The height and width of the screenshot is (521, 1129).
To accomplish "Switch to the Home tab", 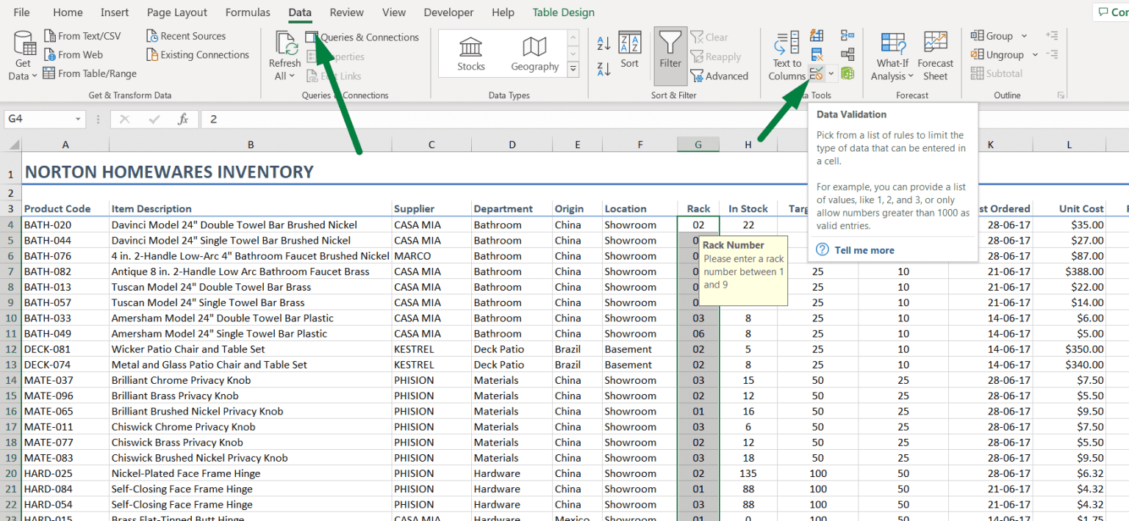I will pos(68,12).
